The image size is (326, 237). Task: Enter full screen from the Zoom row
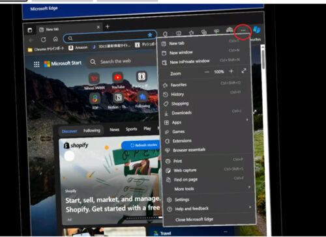click(244, 70)
